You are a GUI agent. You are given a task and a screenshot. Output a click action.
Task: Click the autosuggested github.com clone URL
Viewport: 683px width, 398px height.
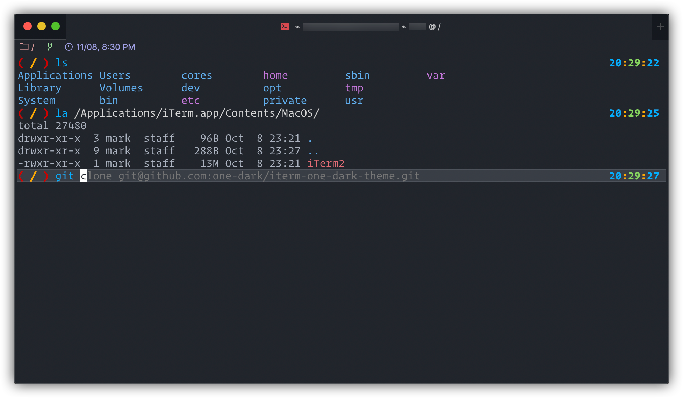coord(268,176)
